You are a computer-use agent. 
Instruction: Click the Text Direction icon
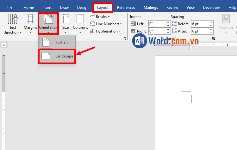tap(12, 20)
